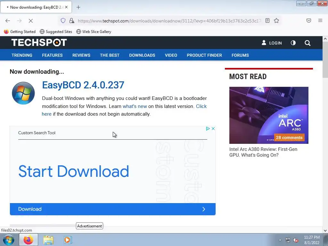
Task: Click the LOGIN user icon link
Action: coord(272,43)
